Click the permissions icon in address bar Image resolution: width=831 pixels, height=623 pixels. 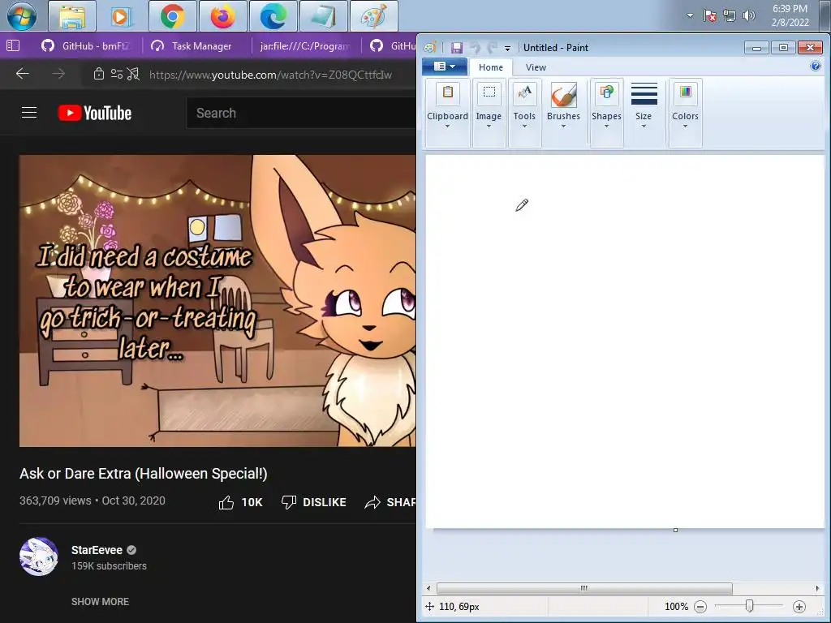[117, 74]
